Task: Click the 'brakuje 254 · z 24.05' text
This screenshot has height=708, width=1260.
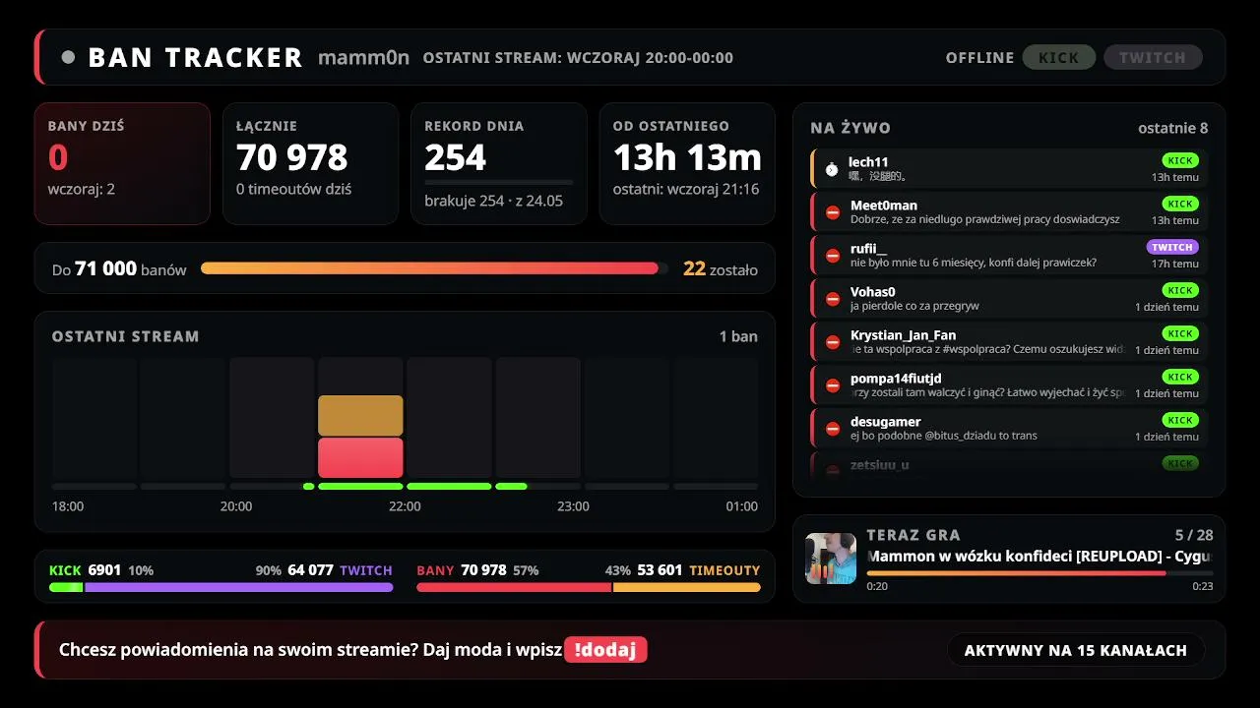Action: 494,201
